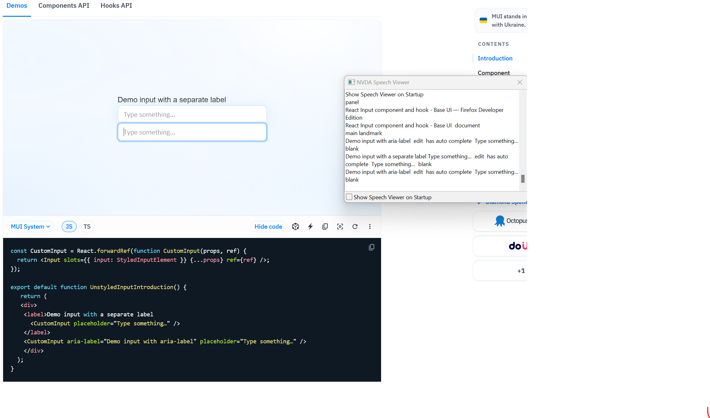Open the Introduction link in Contents
This screenshot has width=710, height=418.
click(495, 58)
